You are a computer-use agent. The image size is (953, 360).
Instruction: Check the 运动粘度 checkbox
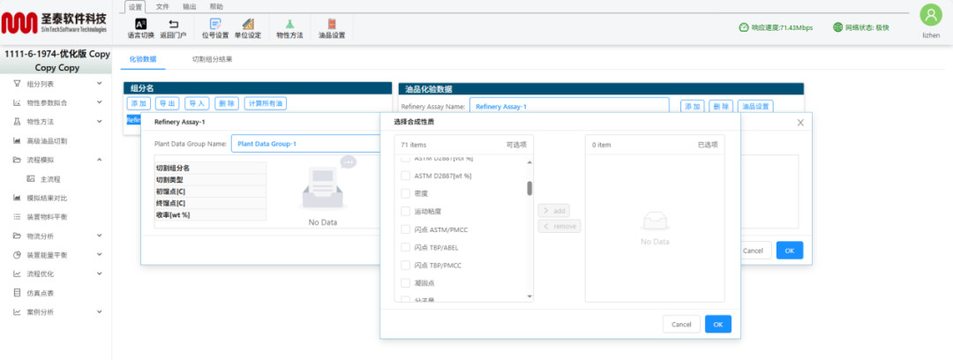coord(405,212)
